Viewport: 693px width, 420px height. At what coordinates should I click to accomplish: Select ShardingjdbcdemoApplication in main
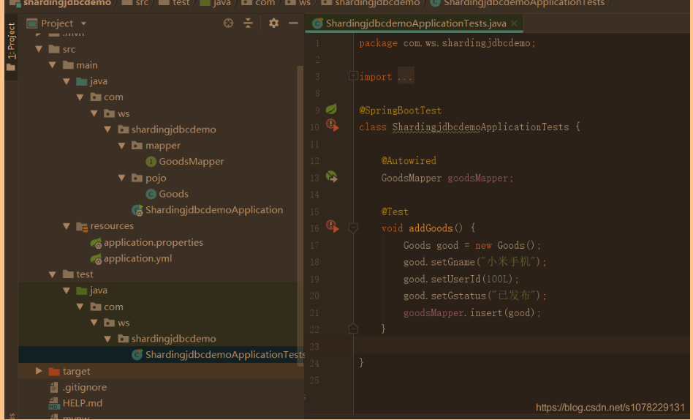click(x=214, y=210)
